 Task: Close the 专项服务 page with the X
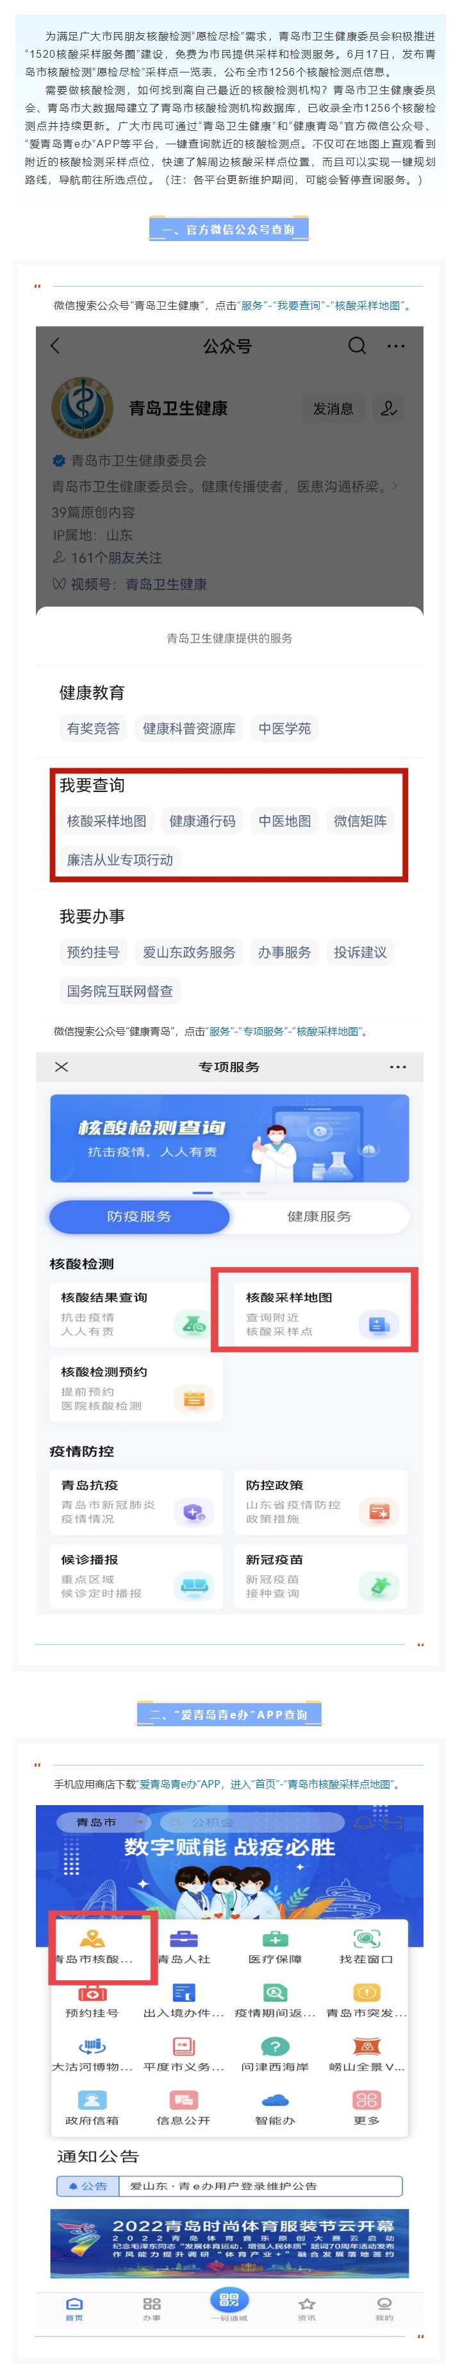click(x=62, y=1066)
